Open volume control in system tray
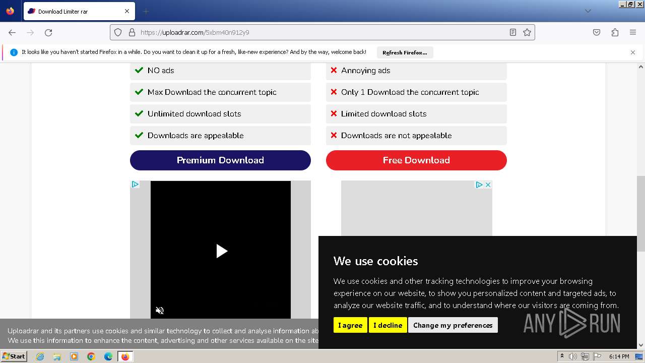This screenshot has height=363, width=645. tap(573, 356)
